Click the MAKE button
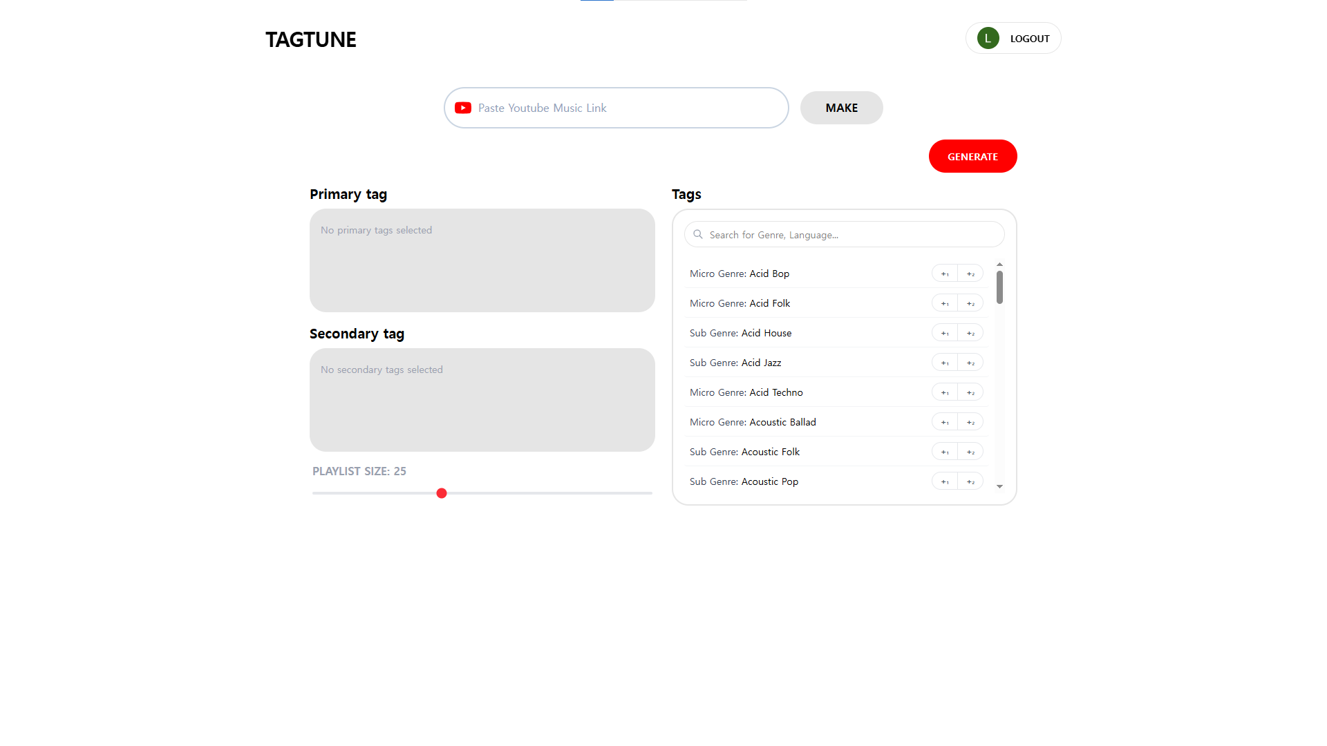 [841, 108]
